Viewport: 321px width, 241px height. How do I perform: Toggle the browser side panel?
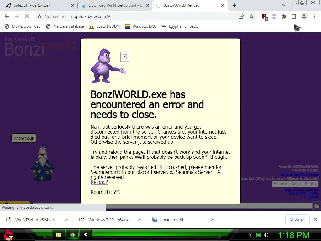294,16
